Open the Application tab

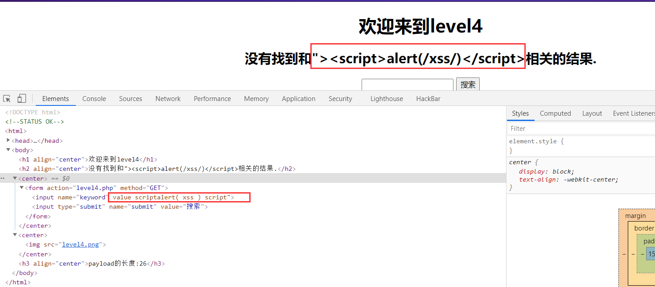(x=299, y=99)
